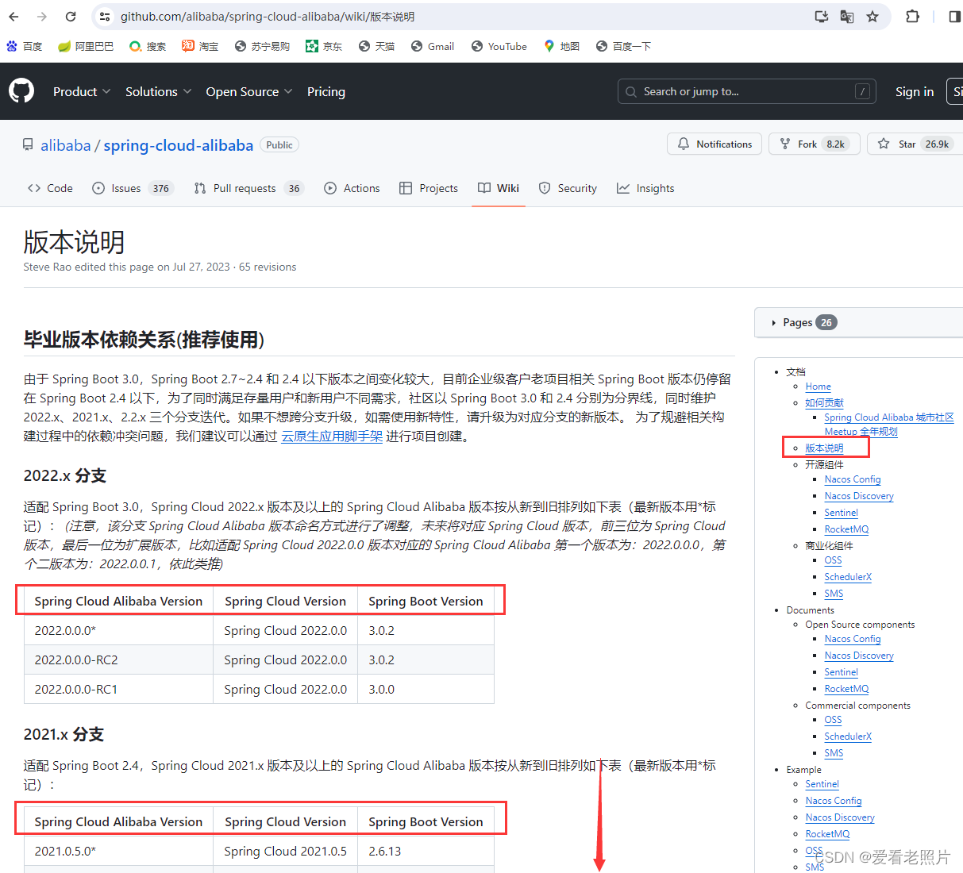Open the Gmail bookmark
Image resolution: width=963 pixels, height=873 pixels.
[x=433, y=46]
